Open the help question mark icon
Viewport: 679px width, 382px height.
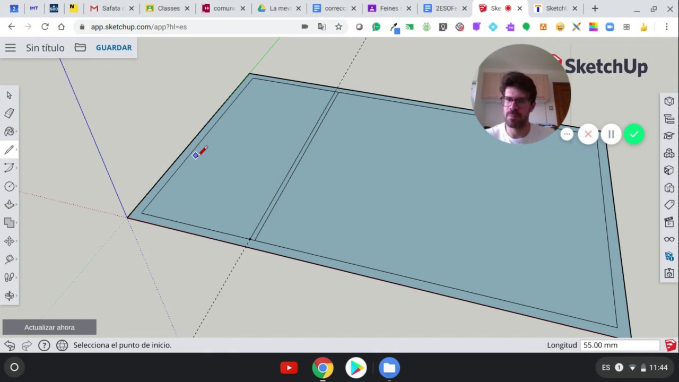point(44,345)
